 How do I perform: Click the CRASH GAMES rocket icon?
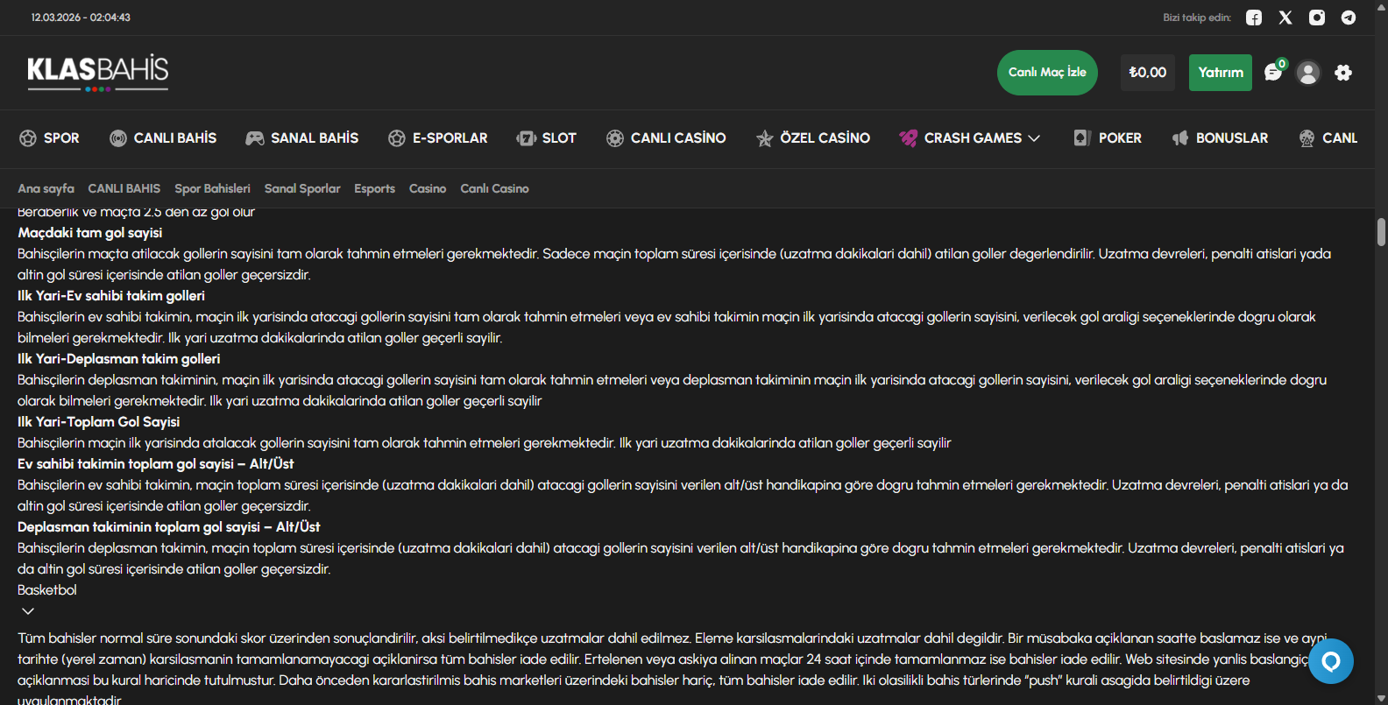click(909, 138)
